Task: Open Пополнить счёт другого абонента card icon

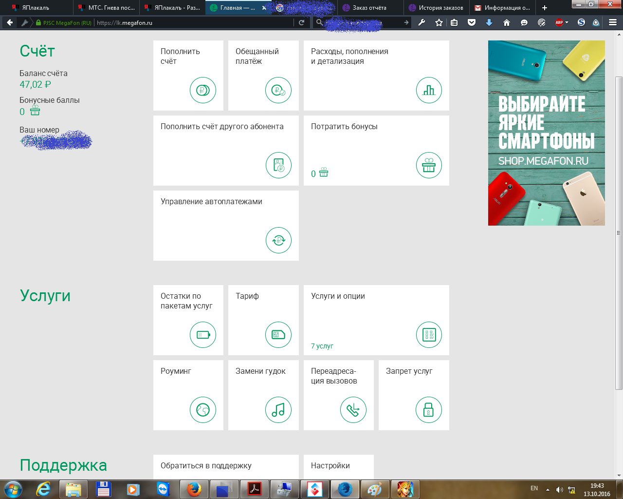Action: coord(278,165)
